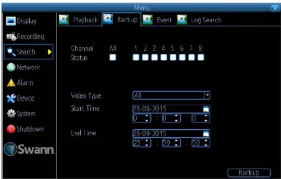Image resolution: width=281 pixels, height=179 pixels.
Task: Click the Backup tab icon
Action: click(x=108, y=20)
